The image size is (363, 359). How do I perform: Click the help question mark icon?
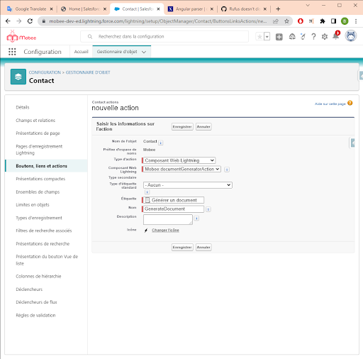pos(313,37)
